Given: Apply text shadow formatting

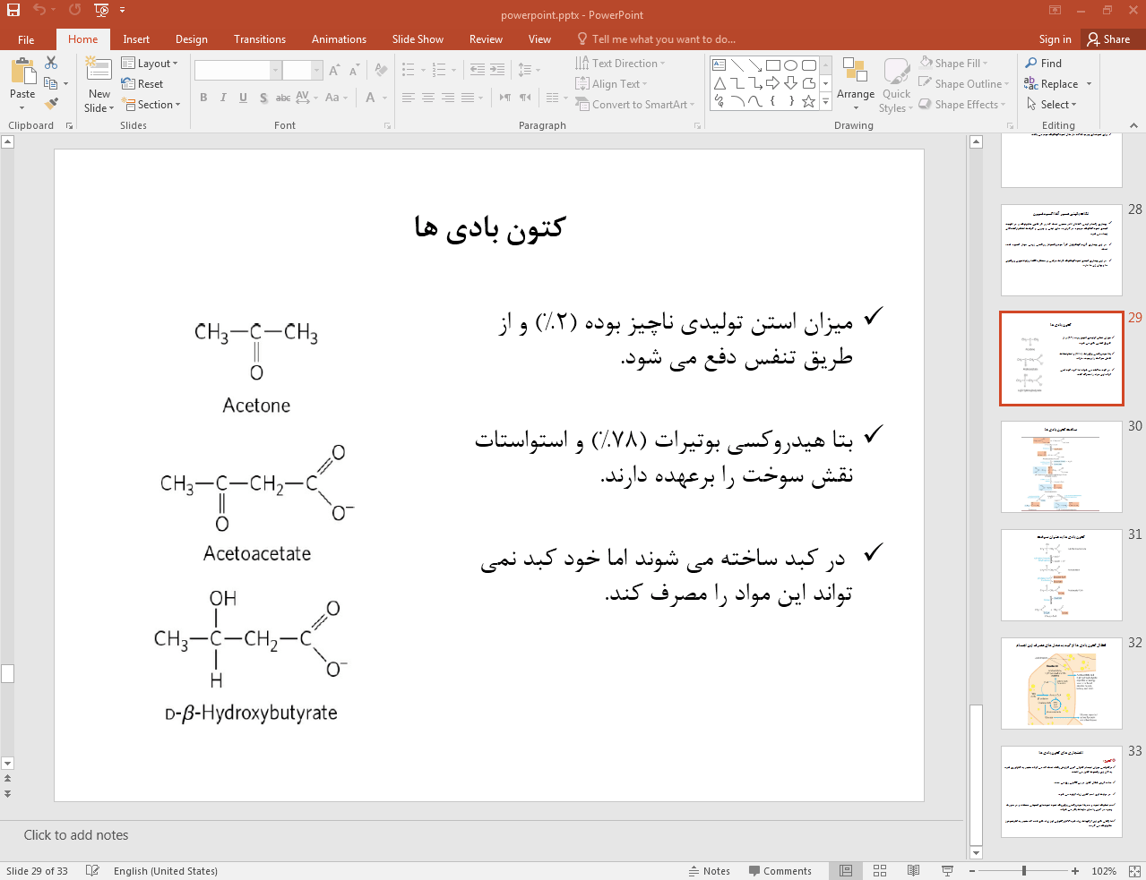Looking at the screenshot, I should click(x=263, y=98).
